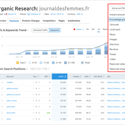Switch to the Competitors tab

(x=49, y=21)
